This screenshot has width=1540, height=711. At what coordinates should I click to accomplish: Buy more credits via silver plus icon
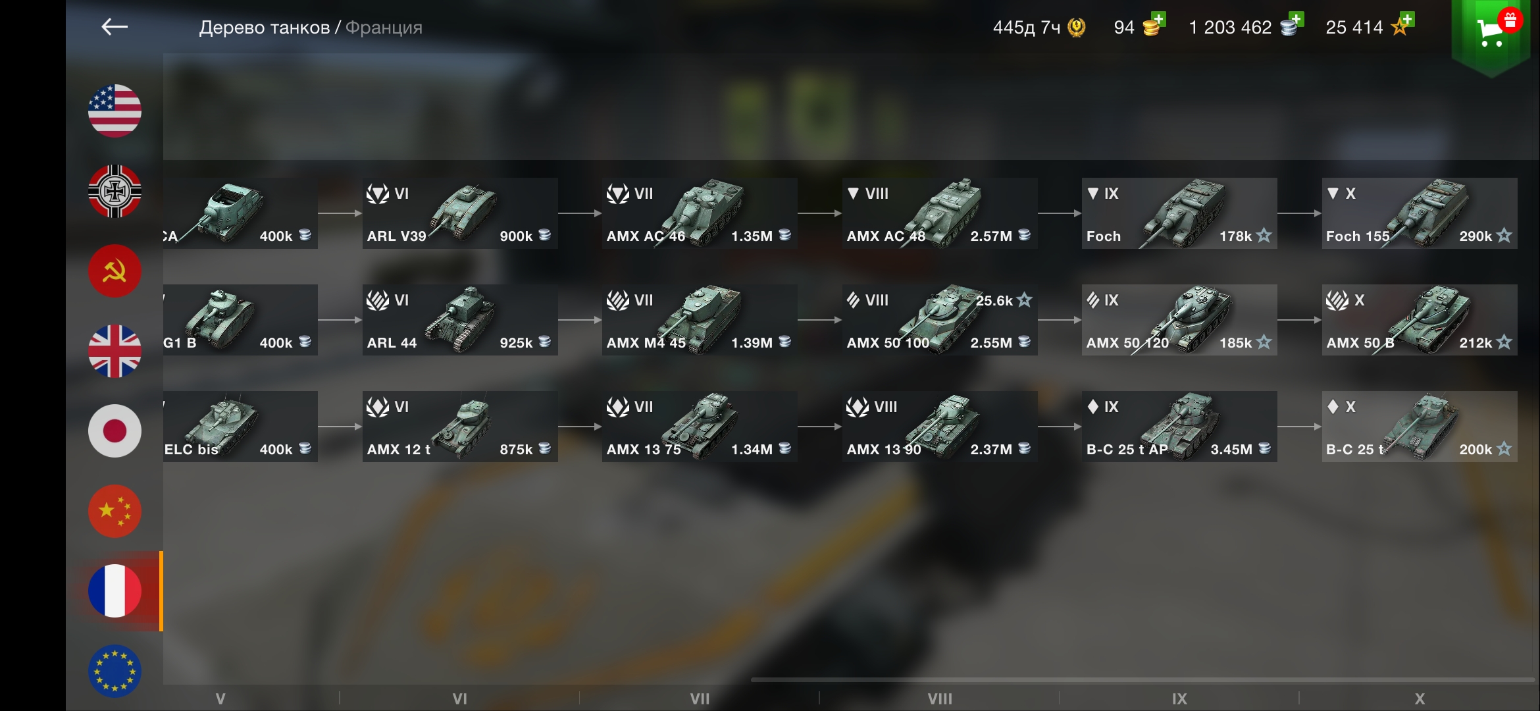point(1292,26)
